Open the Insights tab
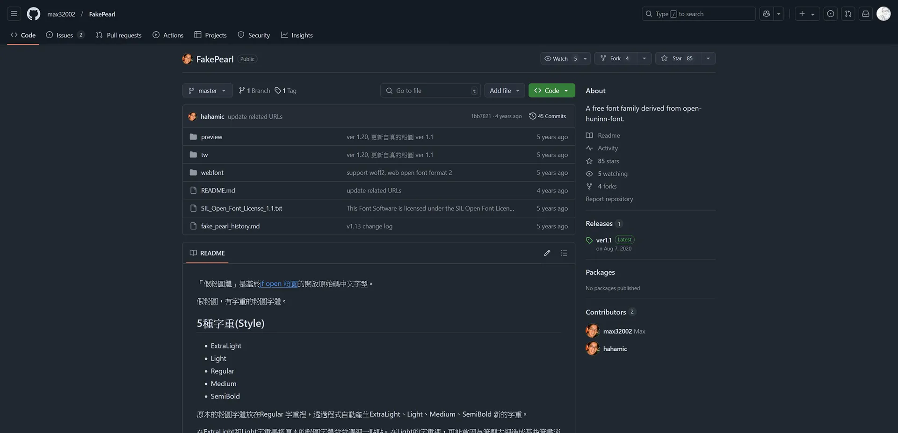This screenshot has height=433, width=898. tap(297, 35)
